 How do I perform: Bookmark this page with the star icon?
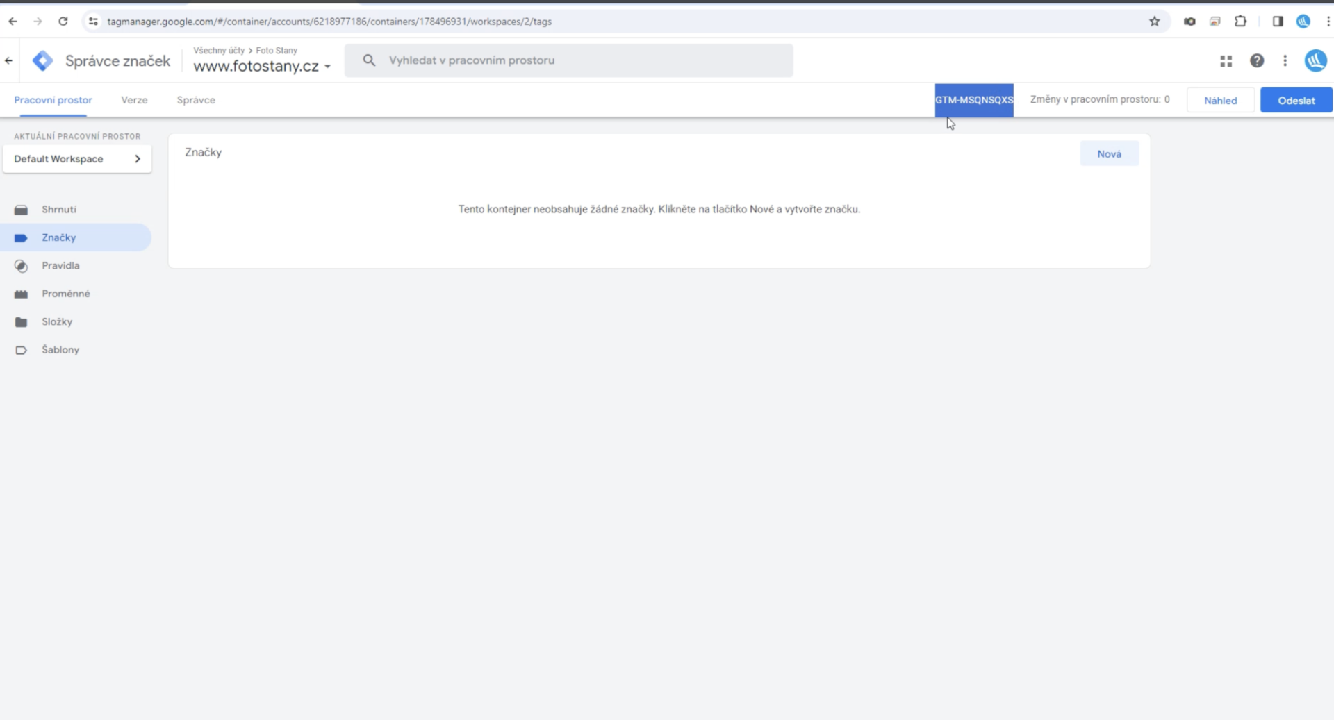point(1155,22)
